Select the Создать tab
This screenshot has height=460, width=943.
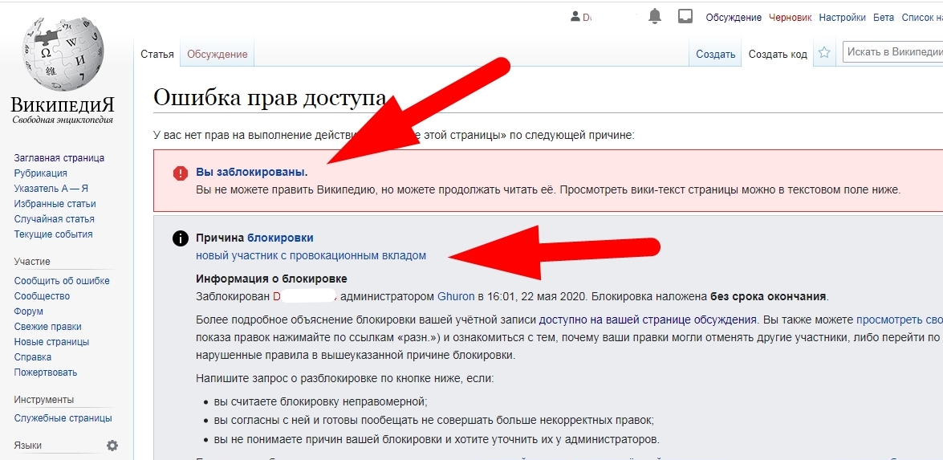716,54
